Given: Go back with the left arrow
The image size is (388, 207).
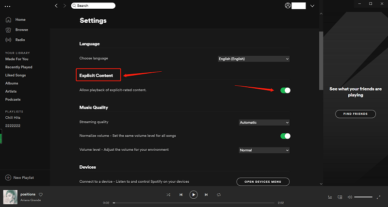Looking at the screenshot, I should pos(56,6).
